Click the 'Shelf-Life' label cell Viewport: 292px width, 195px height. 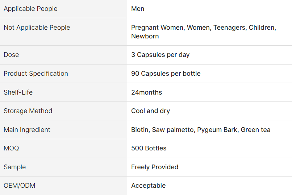18,92
